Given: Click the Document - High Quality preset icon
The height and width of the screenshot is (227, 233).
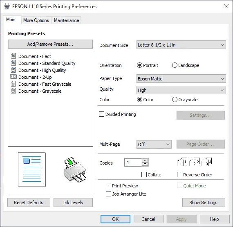Looking at the screenshot, I should pos(13,70).
